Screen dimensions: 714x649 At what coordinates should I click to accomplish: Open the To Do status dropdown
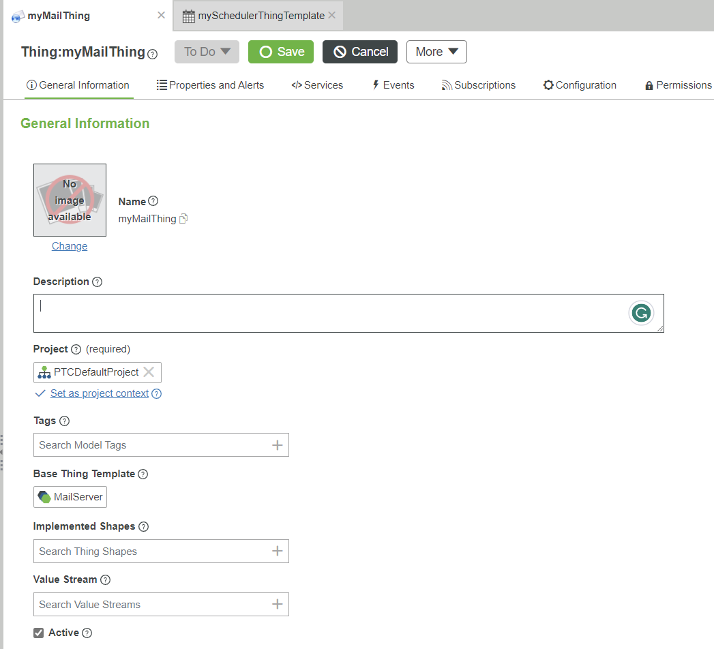point(206,51)
